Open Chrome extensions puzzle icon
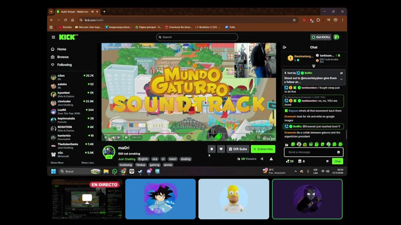The width and height of the screenshot is (401, 225). pos(318,20)
